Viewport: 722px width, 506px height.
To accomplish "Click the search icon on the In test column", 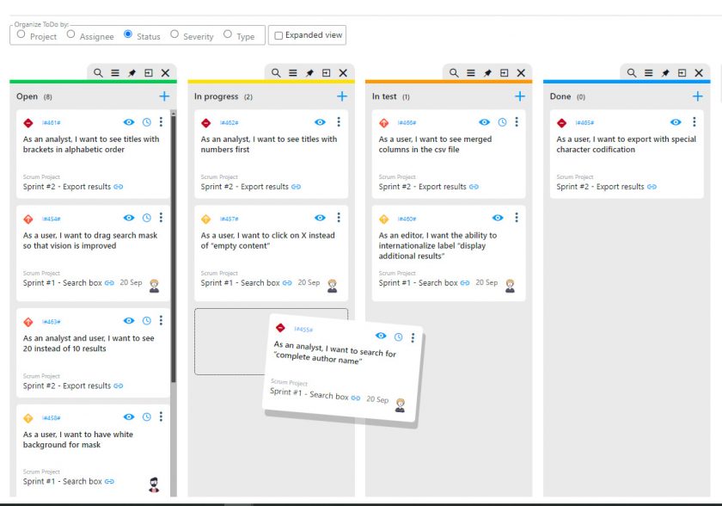I will click(452, 72).
